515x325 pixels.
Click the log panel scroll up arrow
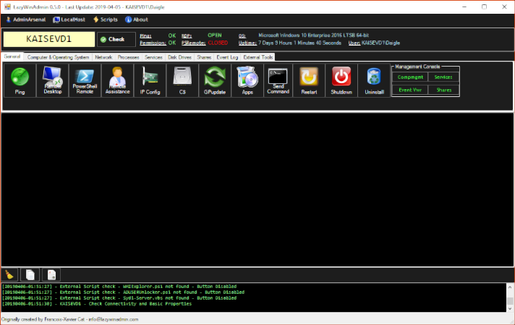click(510, 287)
